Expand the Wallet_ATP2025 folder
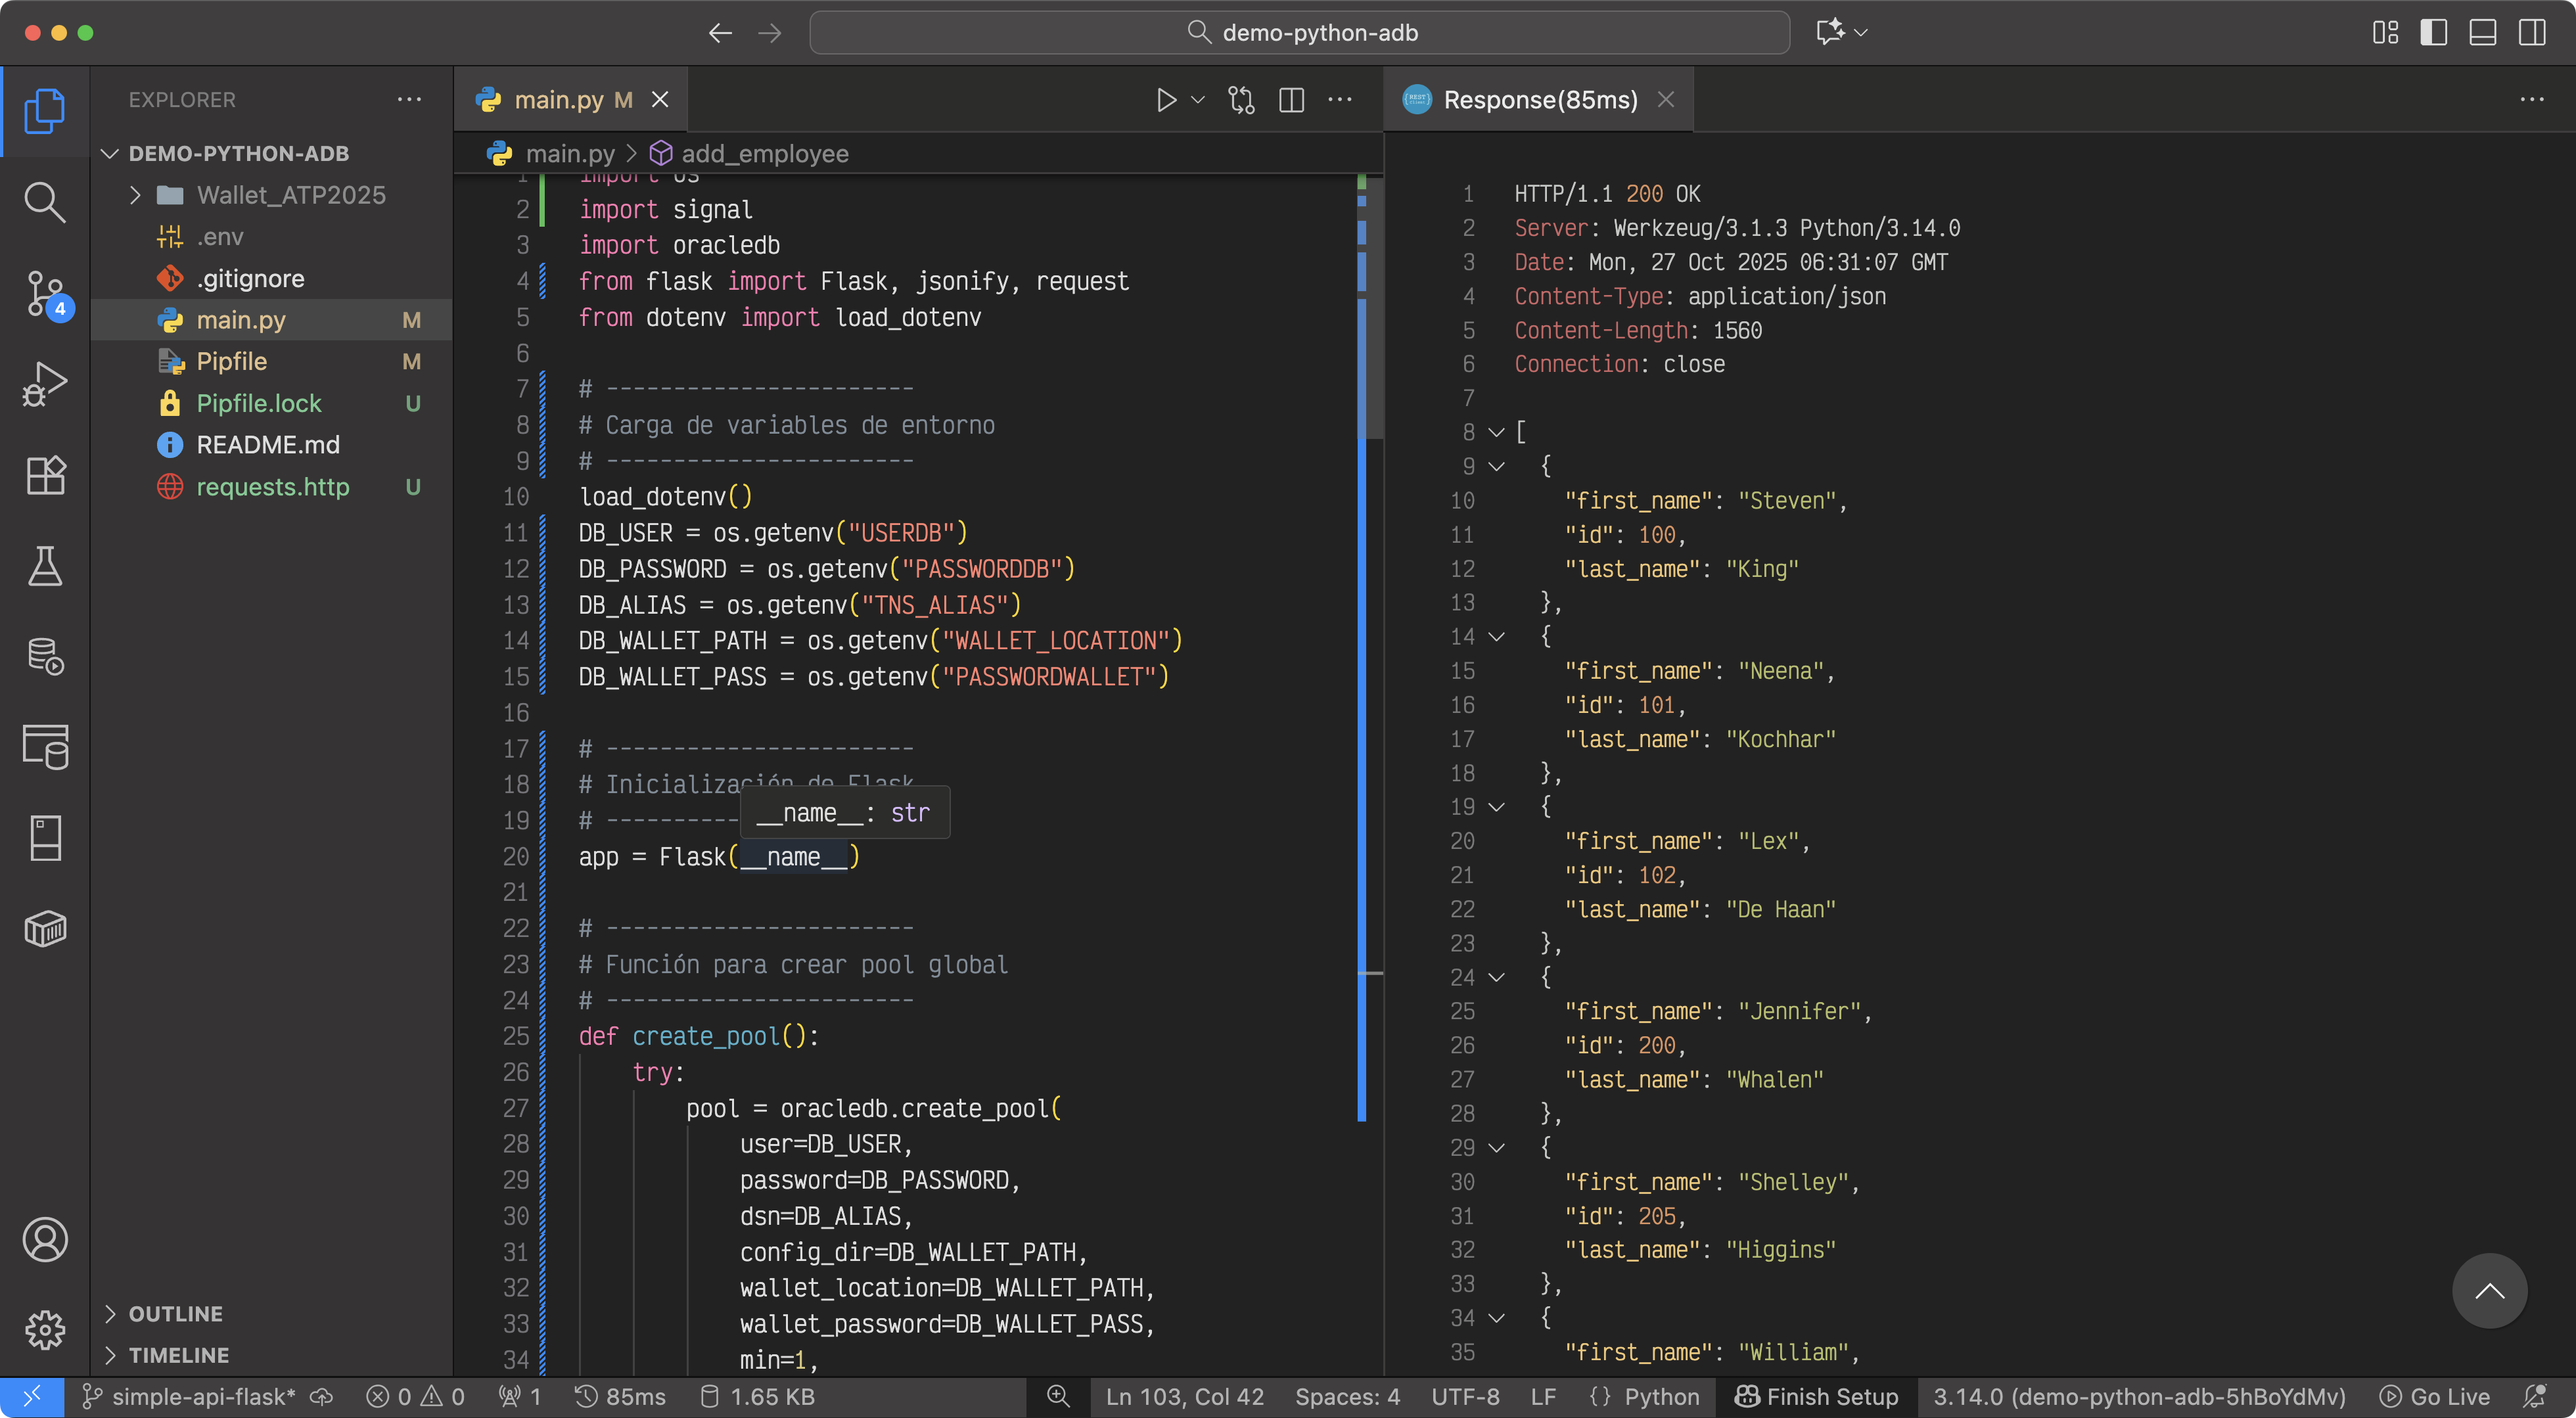 point(135,195)
